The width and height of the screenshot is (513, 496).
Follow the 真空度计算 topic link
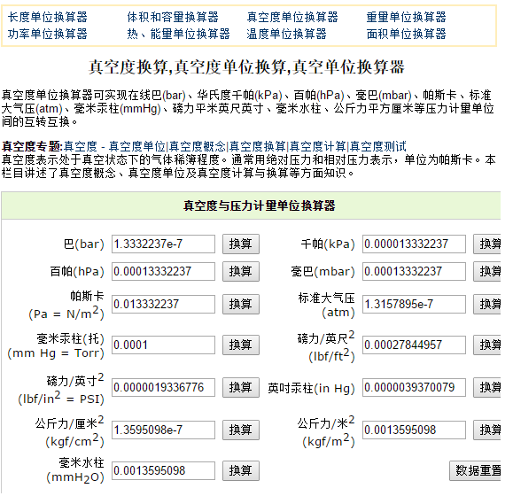(318, 146)
